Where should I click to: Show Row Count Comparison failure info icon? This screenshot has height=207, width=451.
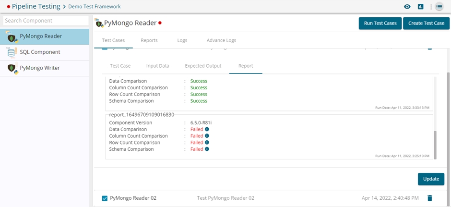tap(207, 143)
